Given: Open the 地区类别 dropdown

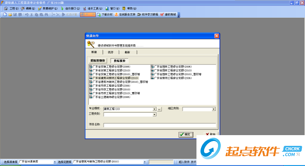Looking at the screenshot, I should (x=213, y=109).
